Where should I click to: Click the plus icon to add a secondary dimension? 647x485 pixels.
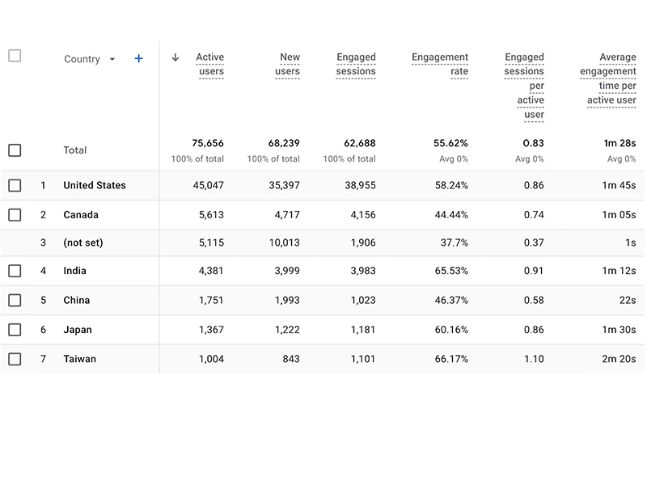(x=138, y=58)
